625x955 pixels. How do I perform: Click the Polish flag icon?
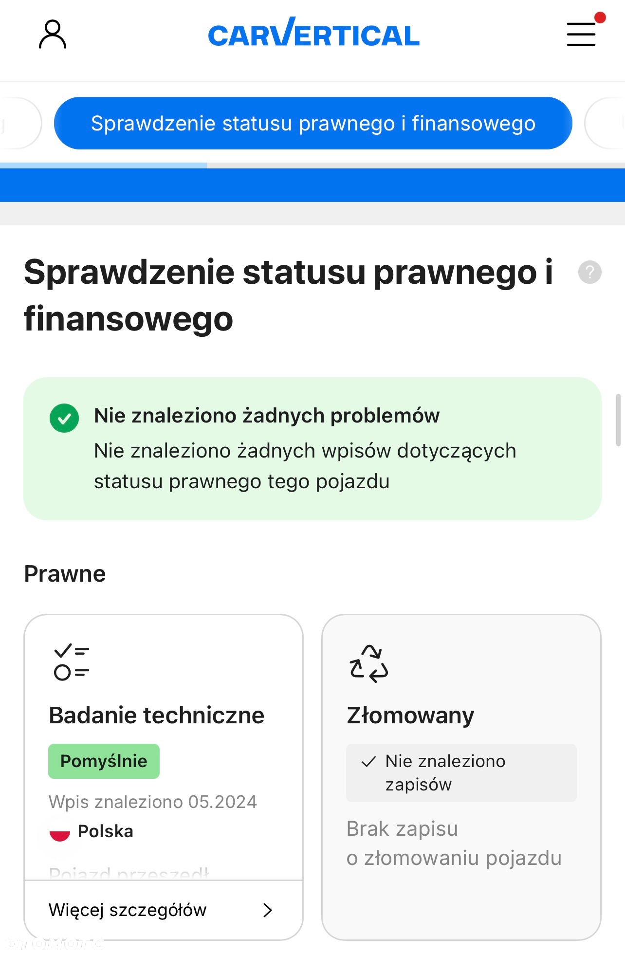tap(60, 831)
